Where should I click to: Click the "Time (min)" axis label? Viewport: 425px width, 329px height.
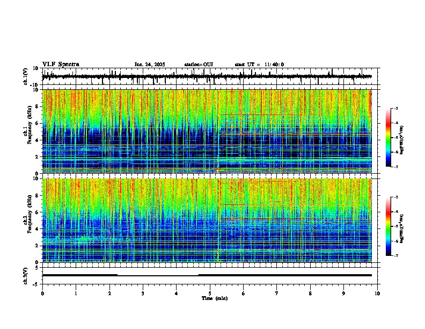tap(215, 298)
